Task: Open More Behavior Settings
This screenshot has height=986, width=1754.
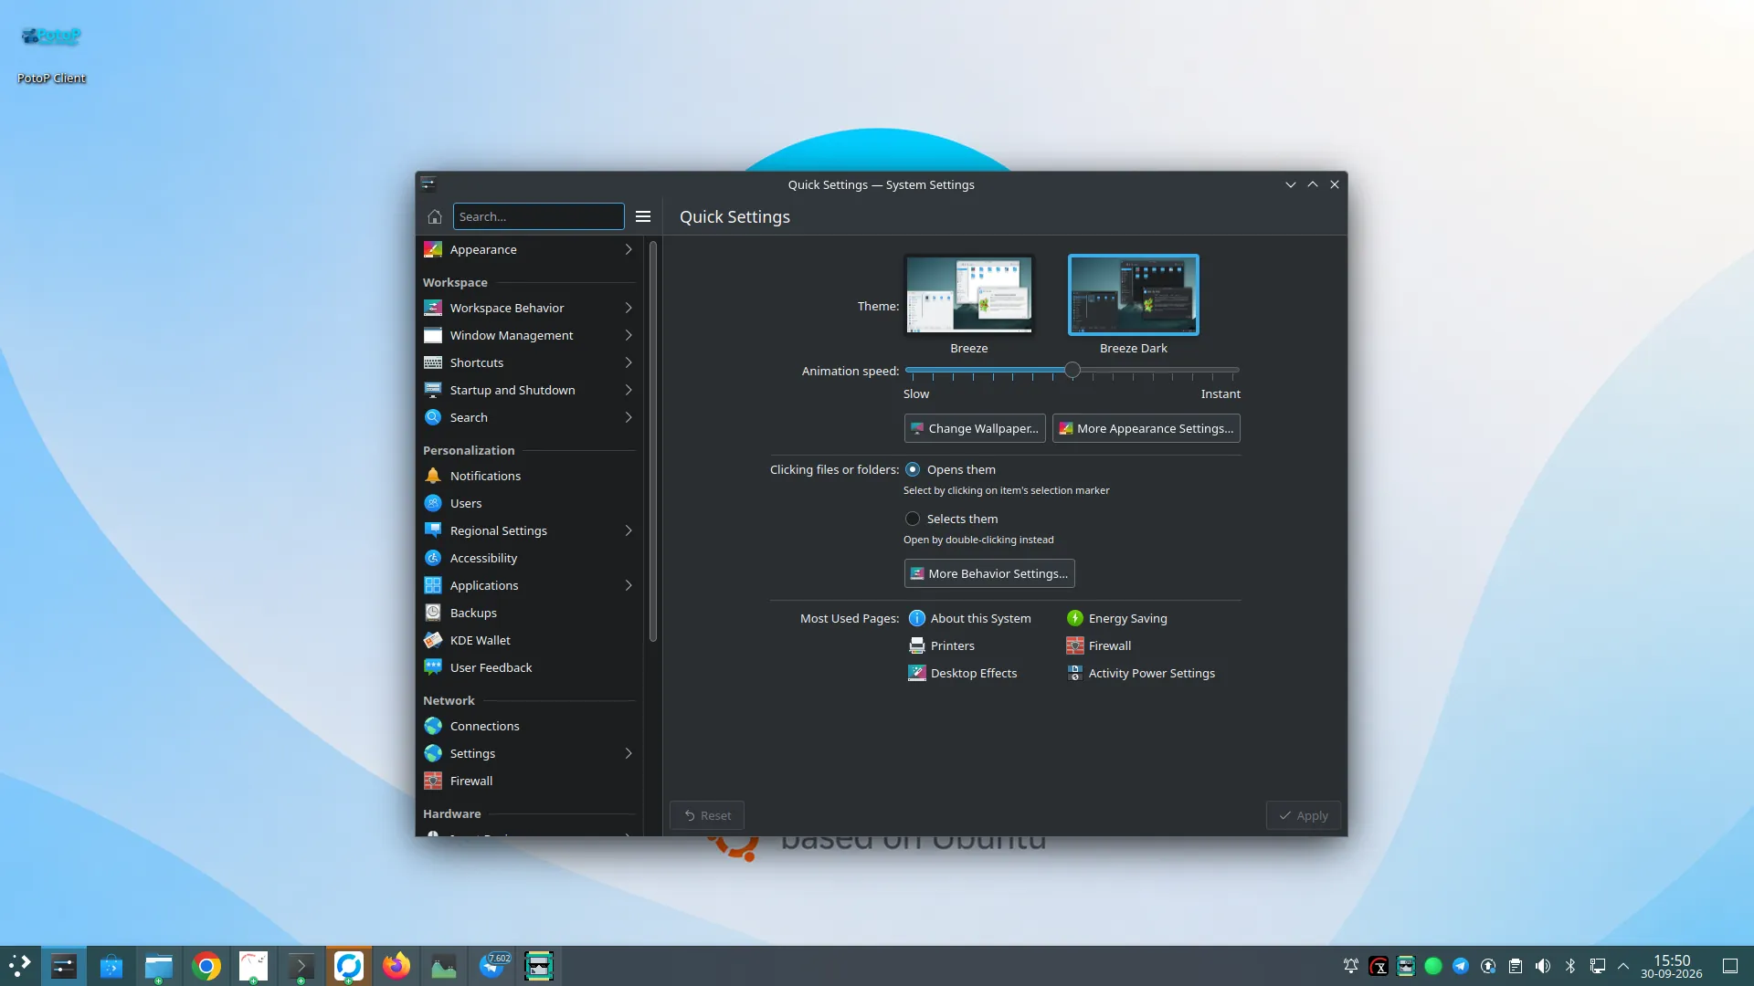Action: click(x=989, y=573)
